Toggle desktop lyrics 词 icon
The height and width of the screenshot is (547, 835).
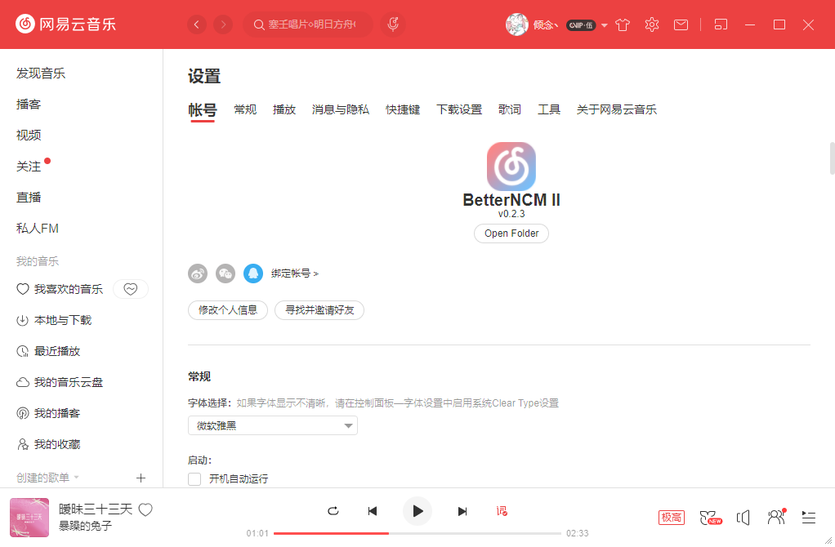tap(502, 511)
